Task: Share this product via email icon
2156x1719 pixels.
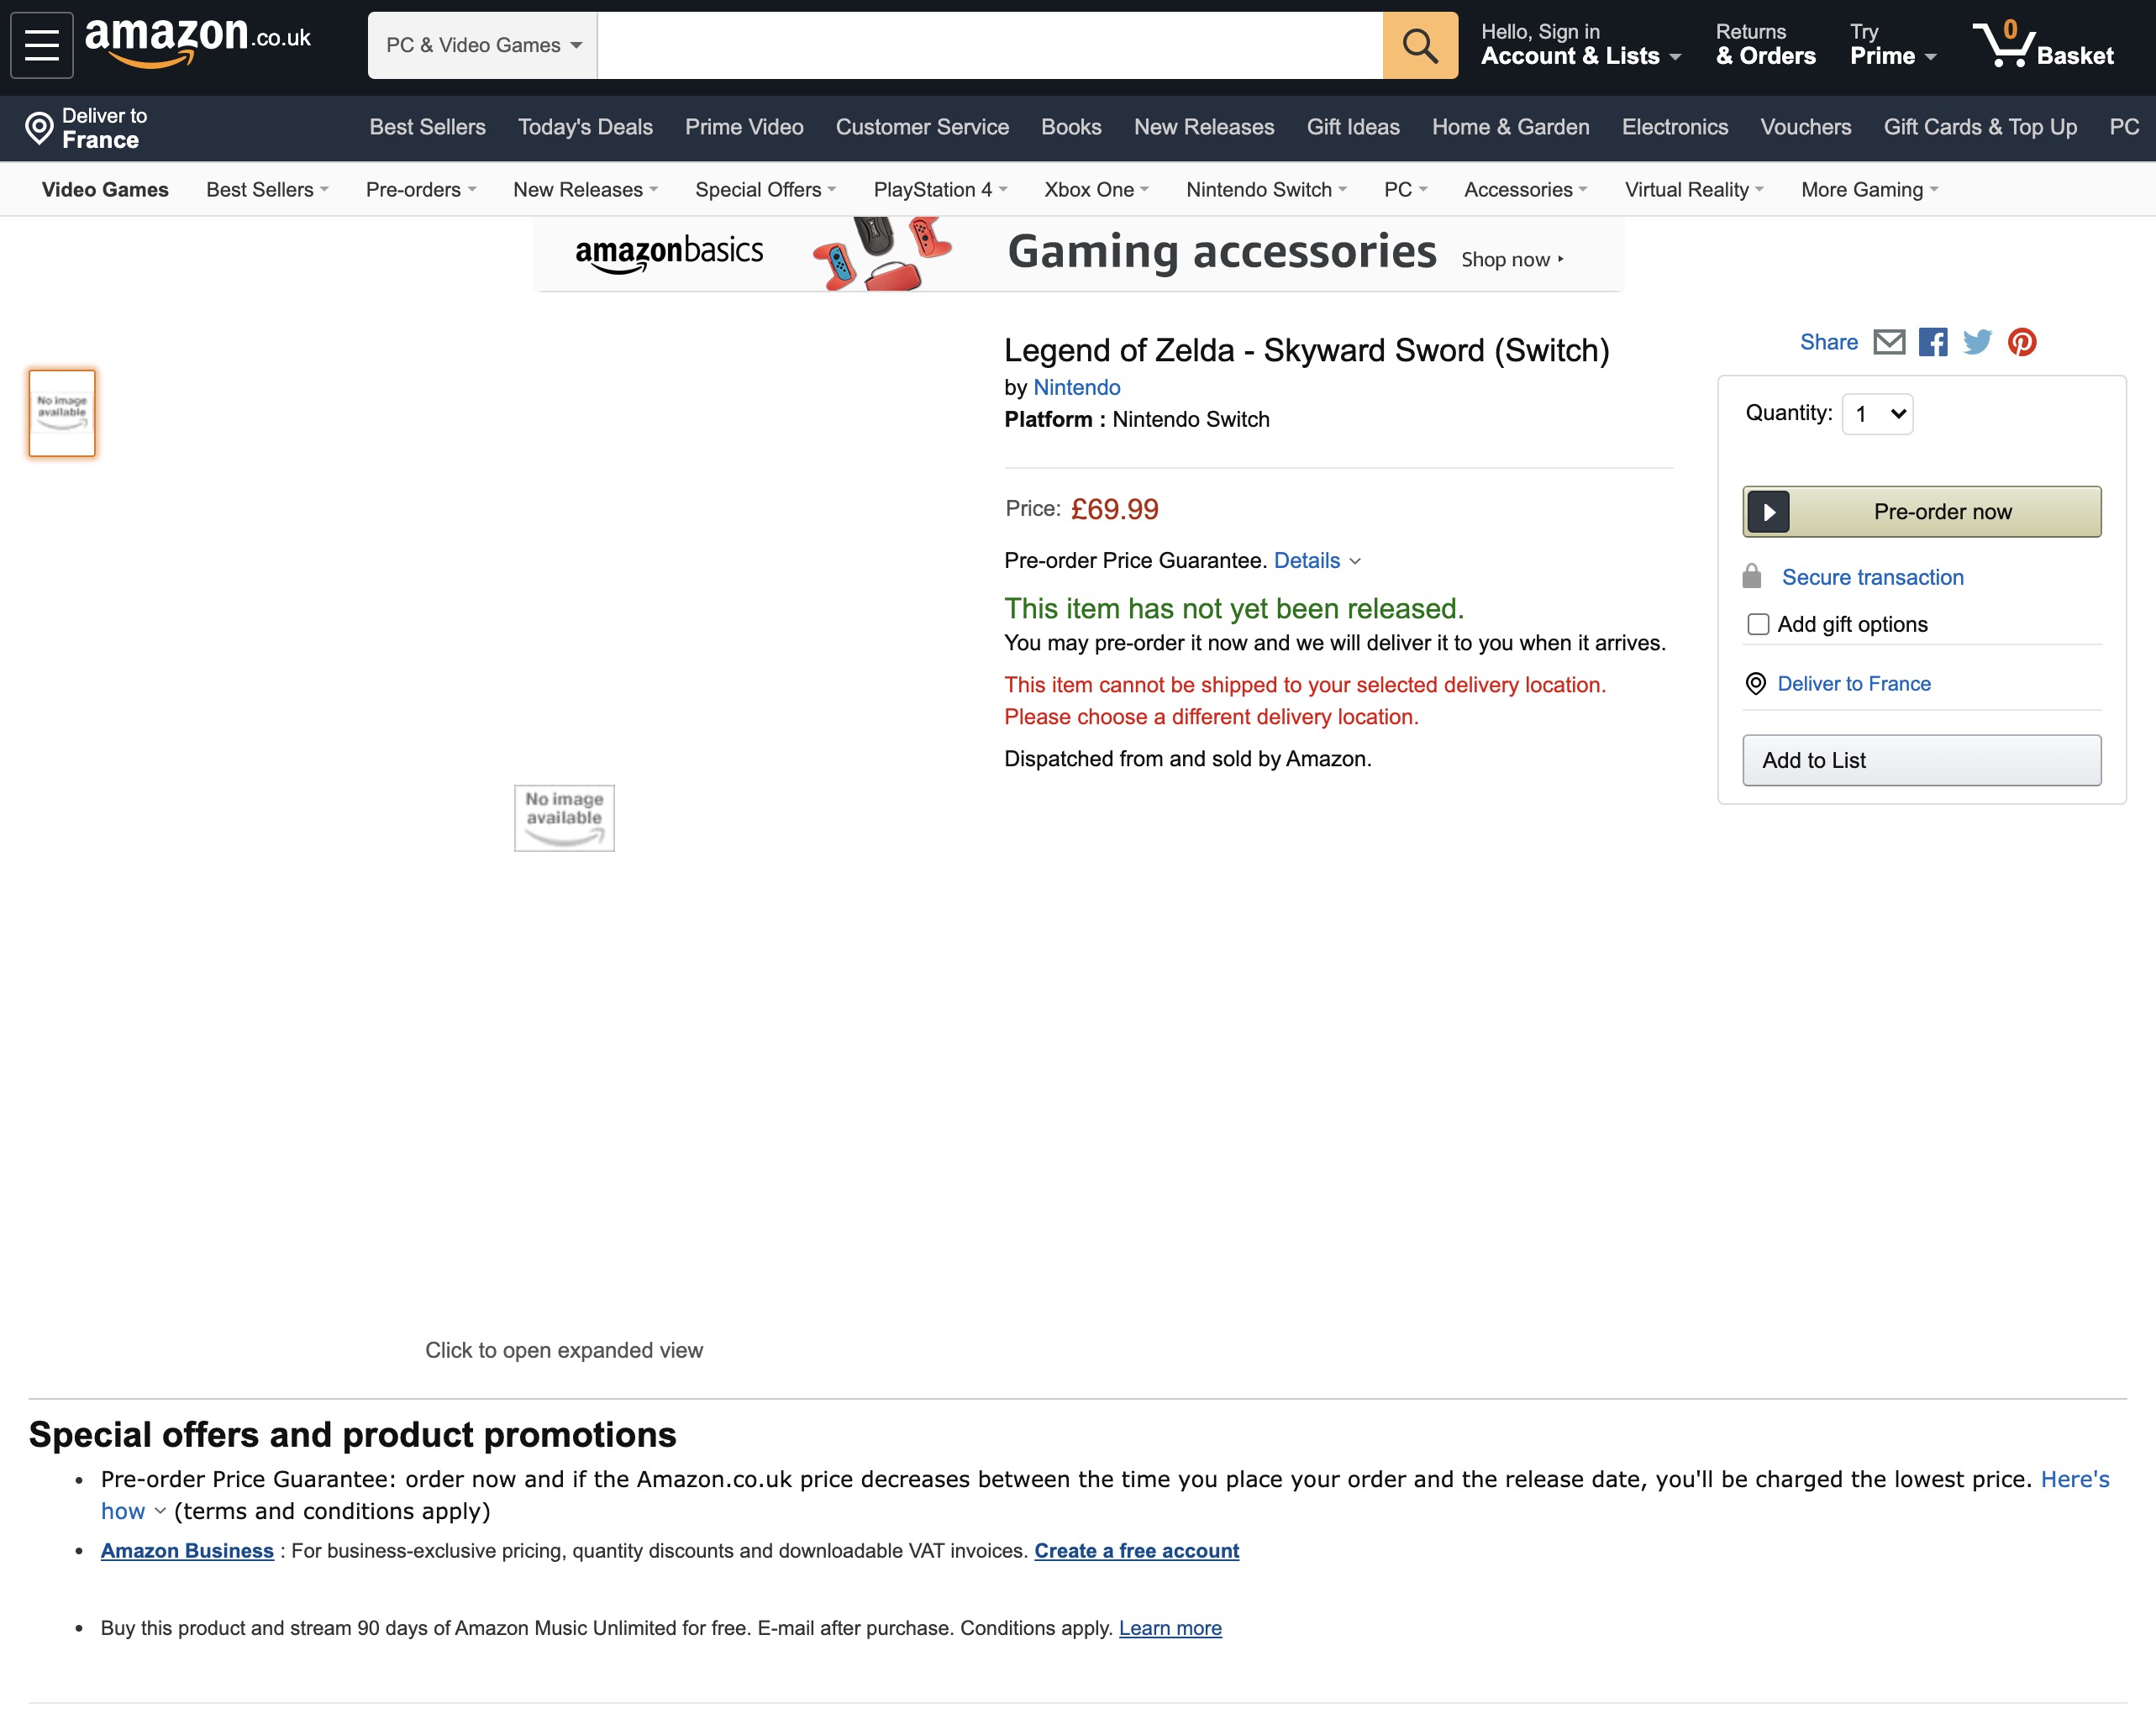Action: (x=1888, y=342)
